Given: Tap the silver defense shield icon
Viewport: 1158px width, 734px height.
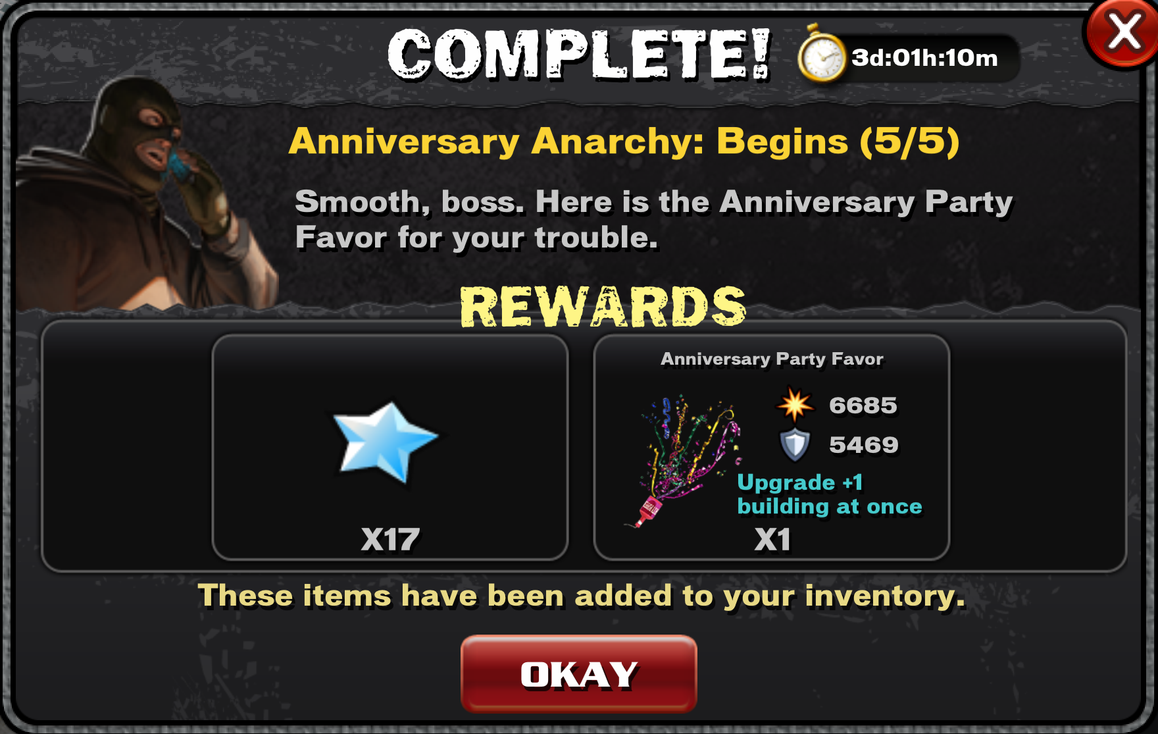Looking at the screenshot, I should click(795, 445).
